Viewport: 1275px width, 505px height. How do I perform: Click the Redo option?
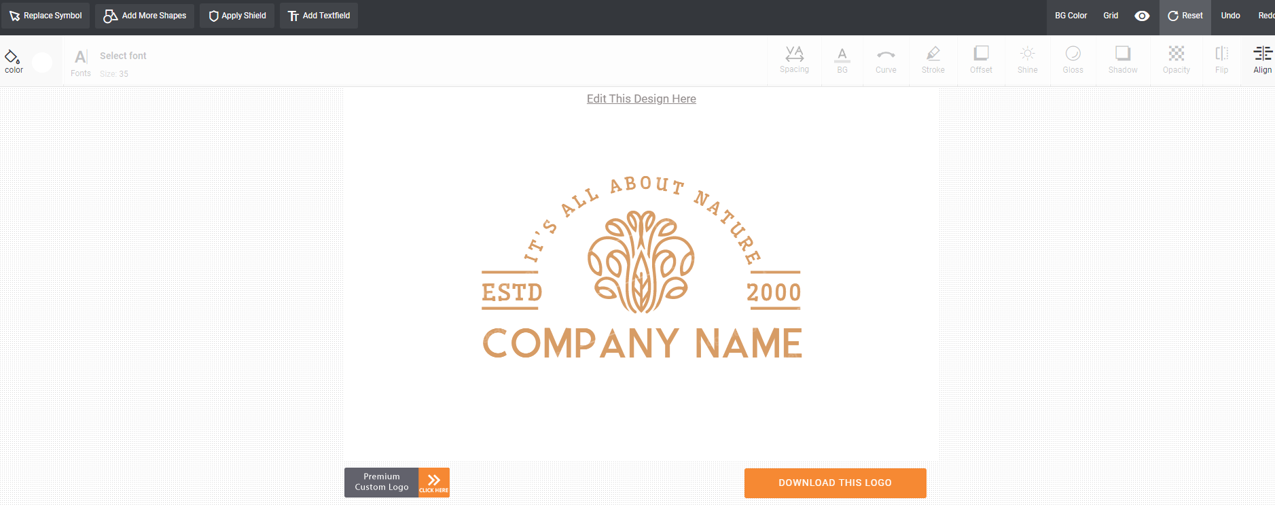[x=1265, y=16]
